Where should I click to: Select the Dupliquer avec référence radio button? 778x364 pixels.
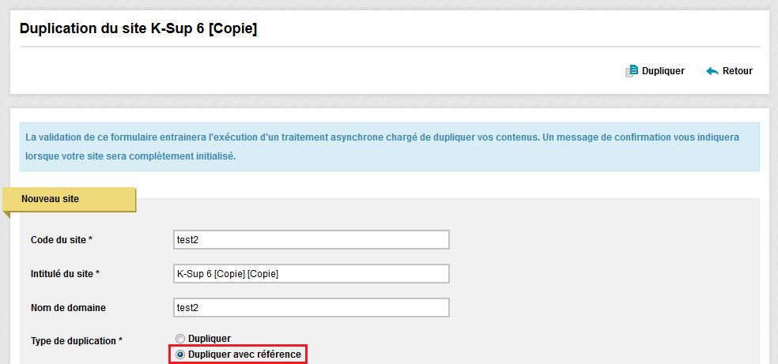(180, 355)
